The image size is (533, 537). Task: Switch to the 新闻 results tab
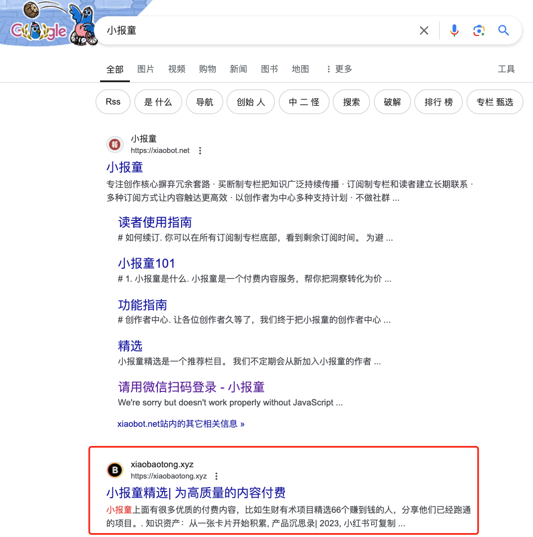click(238, 69)
